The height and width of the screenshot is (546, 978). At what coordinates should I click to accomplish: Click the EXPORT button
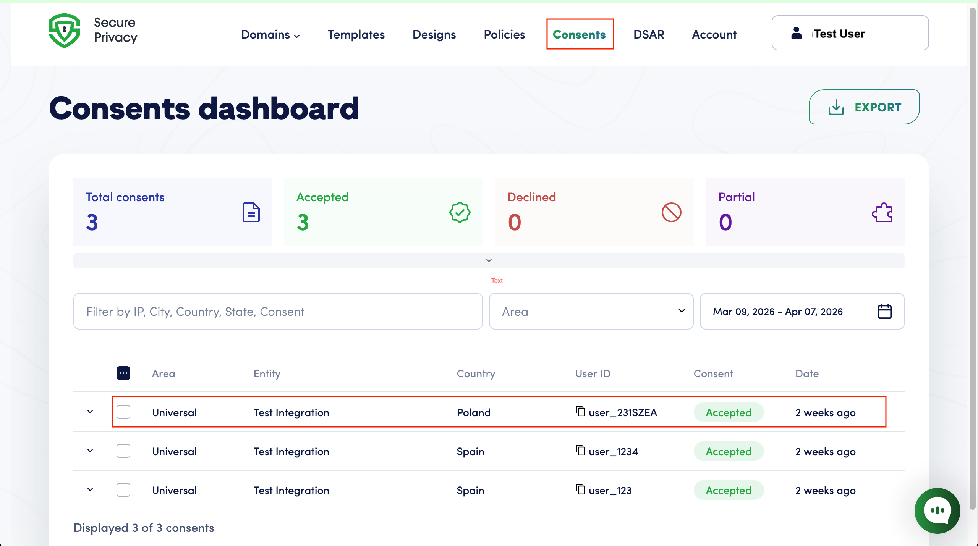click(864, 107)
